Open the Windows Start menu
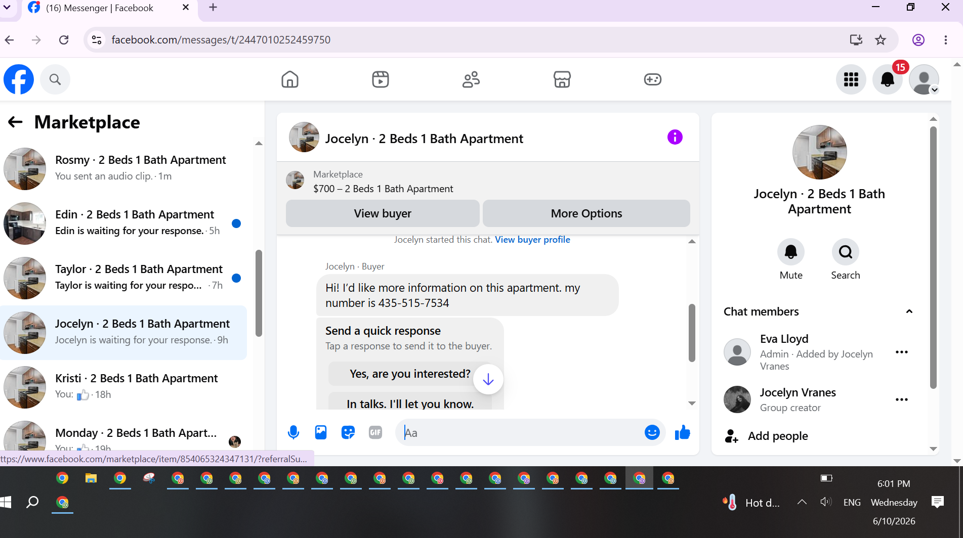The width and height of the screenshot is (963, 538). pos(6,502)
